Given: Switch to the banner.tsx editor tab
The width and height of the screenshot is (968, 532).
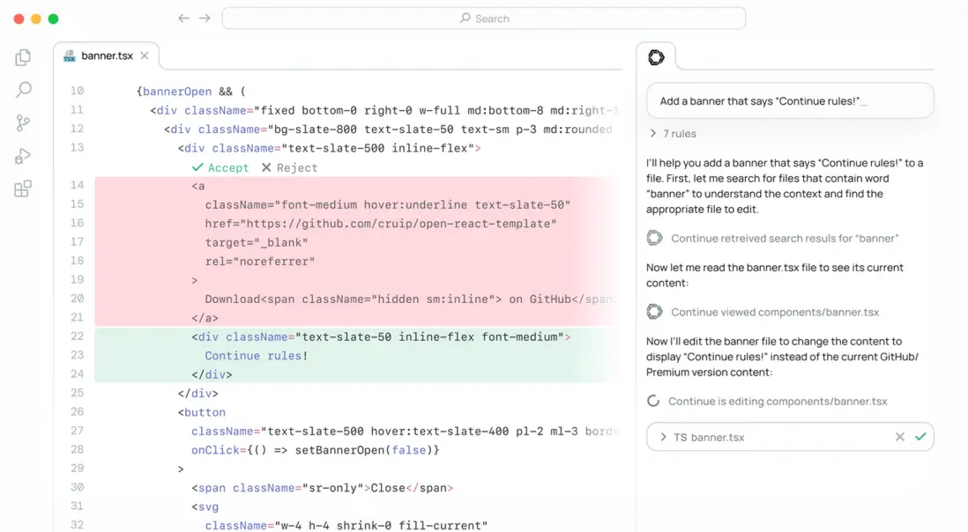Looking at the screenshot, I should (106, 56).
